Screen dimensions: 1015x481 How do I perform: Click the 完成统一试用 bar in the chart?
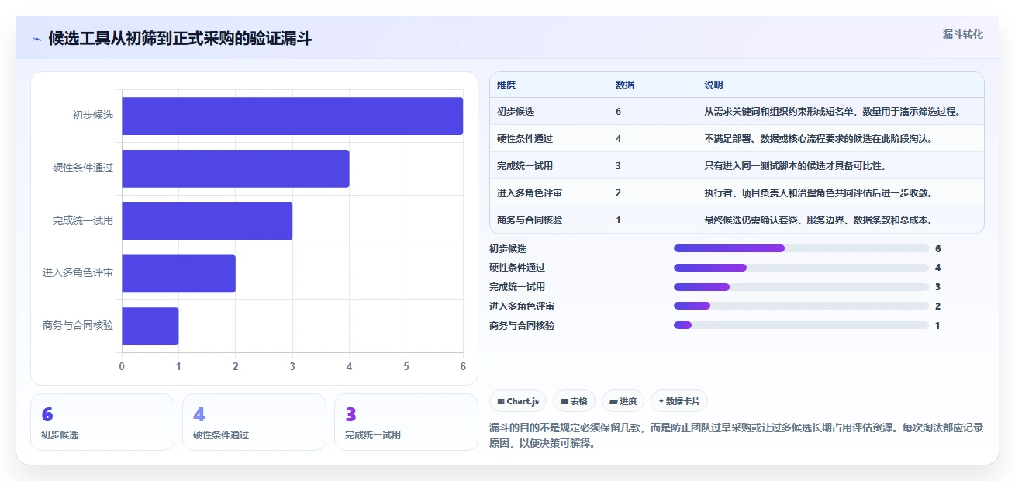[x=207, y=221]
